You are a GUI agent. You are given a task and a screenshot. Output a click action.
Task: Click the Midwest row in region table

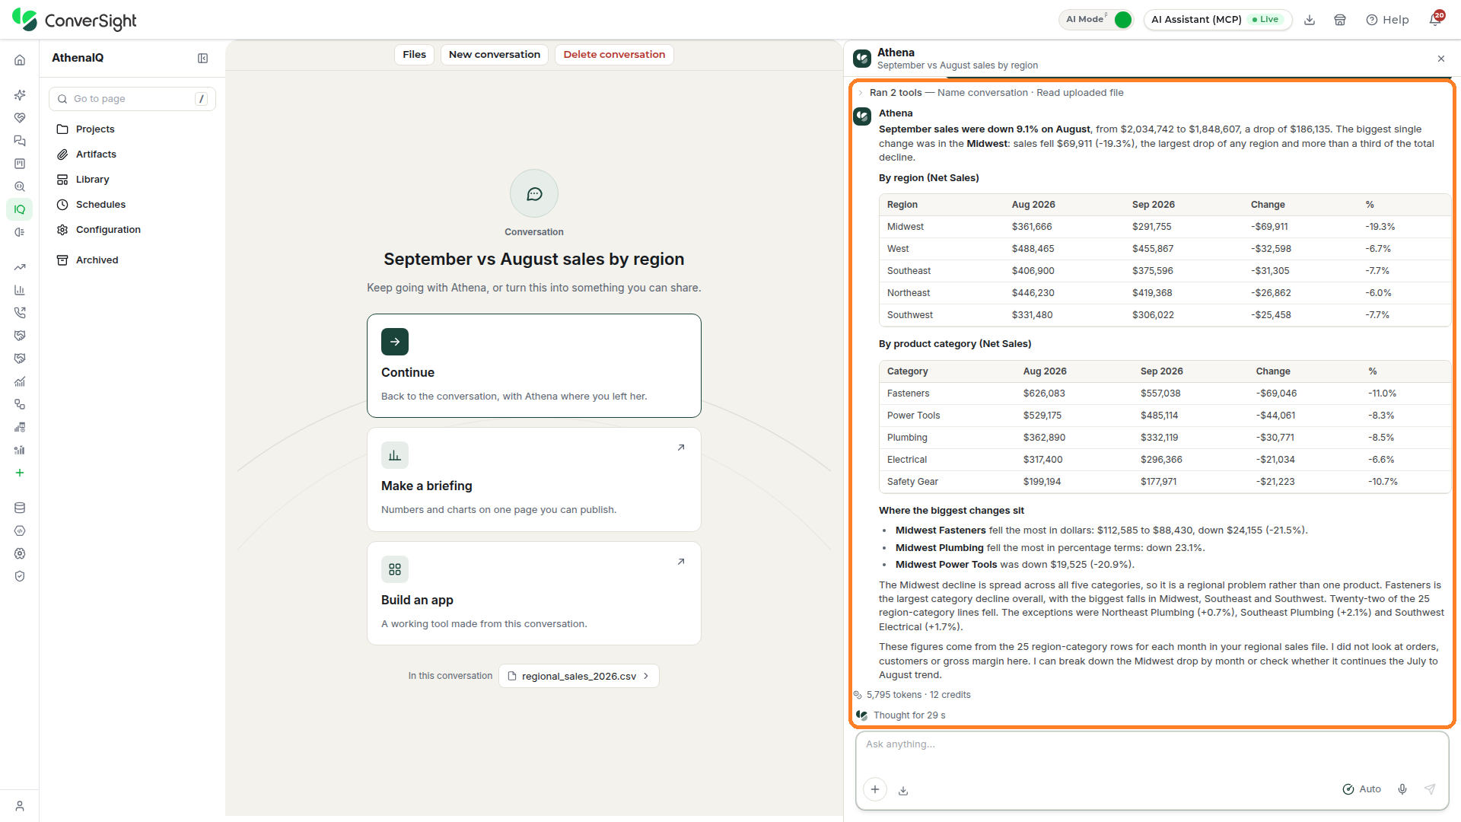click(x=1164, y=227)
